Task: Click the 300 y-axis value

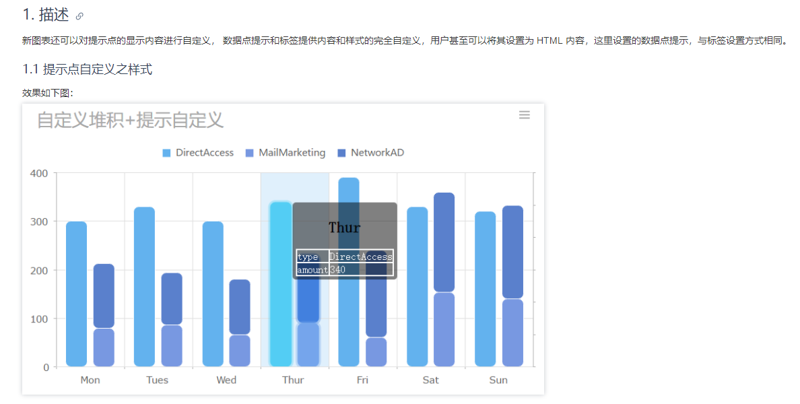Action: [39, 222]
